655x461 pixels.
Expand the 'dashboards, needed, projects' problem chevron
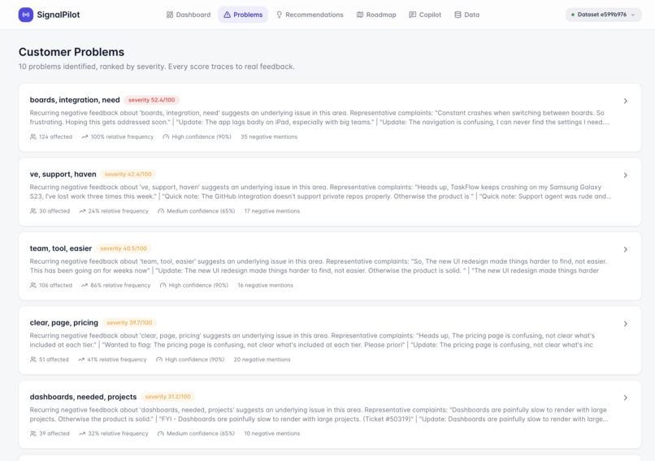pyautogui.click(x=626, y=398)
